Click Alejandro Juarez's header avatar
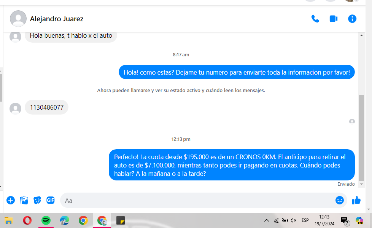 click(18, 19)
